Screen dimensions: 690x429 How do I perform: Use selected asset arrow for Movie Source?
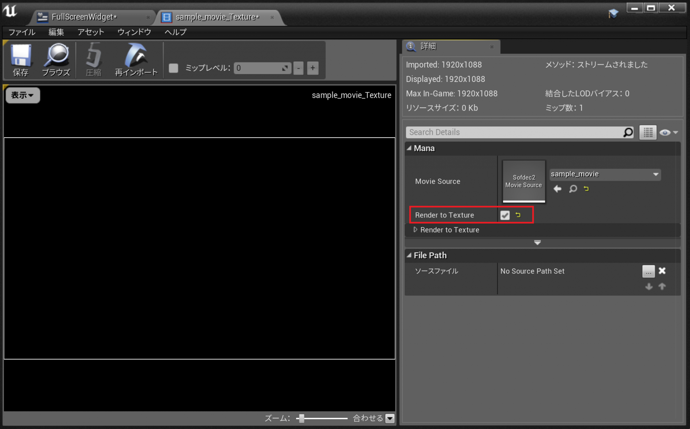pos(557,189)
